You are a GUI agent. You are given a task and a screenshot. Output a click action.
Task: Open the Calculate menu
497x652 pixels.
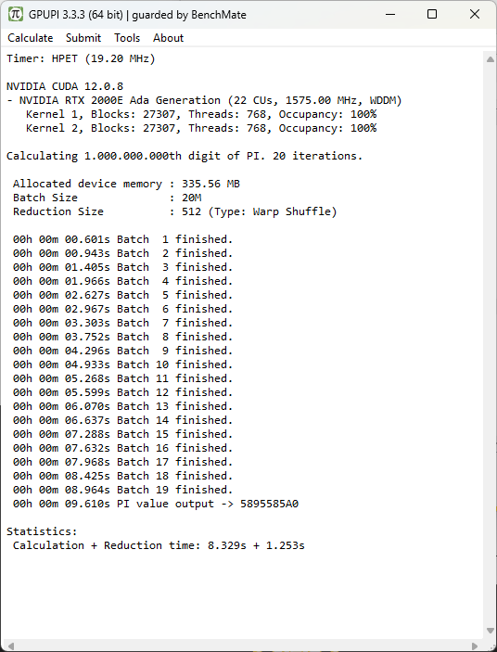[x=31, y=38]
